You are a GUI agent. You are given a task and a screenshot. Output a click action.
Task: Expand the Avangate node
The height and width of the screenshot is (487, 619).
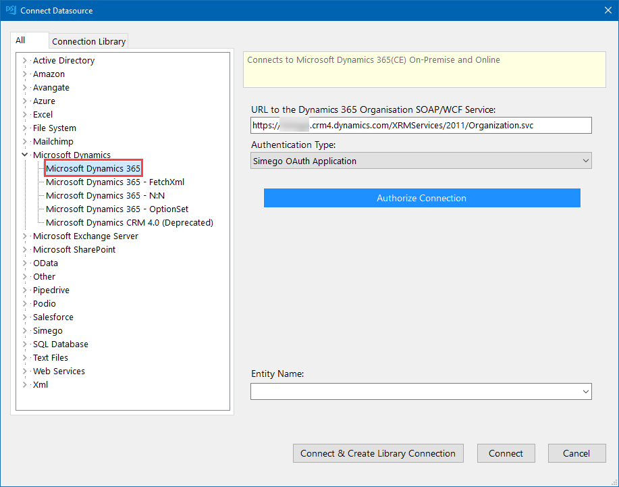coord(24,87)
